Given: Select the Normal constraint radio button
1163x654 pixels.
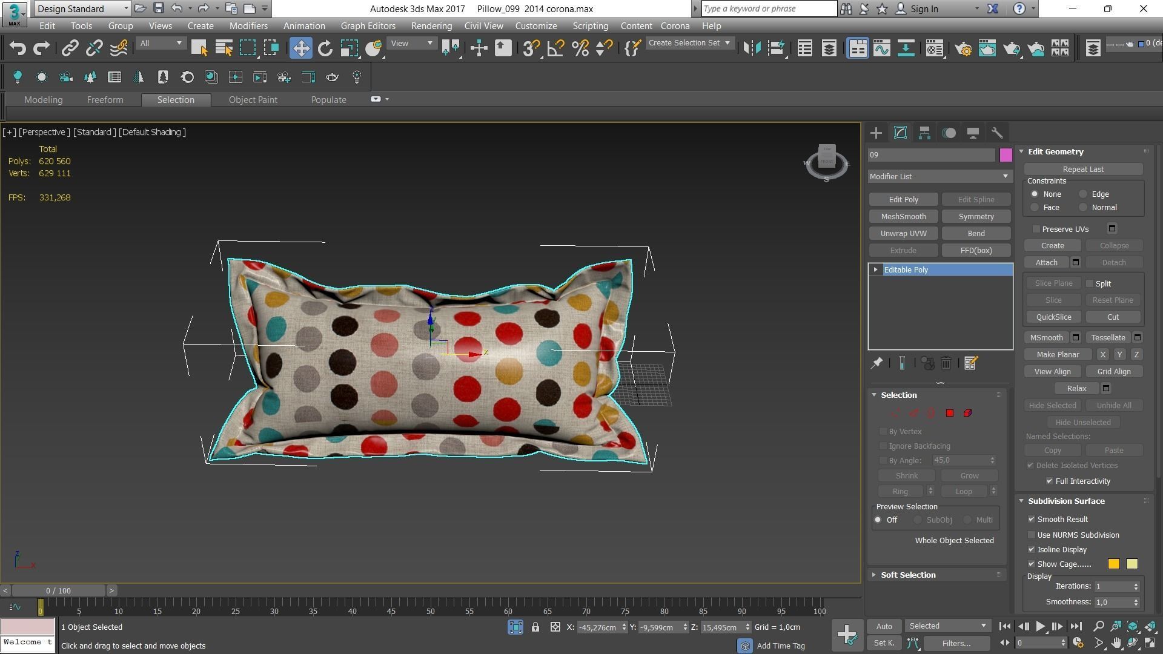Looking at the screenshot, I should coord(1083,208).
